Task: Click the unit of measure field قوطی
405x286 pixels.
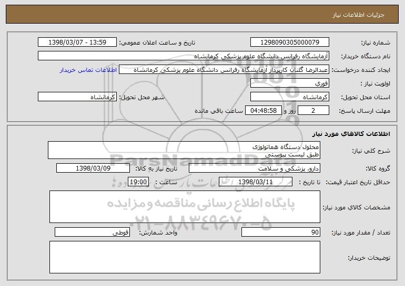Action: click(92, 232)
